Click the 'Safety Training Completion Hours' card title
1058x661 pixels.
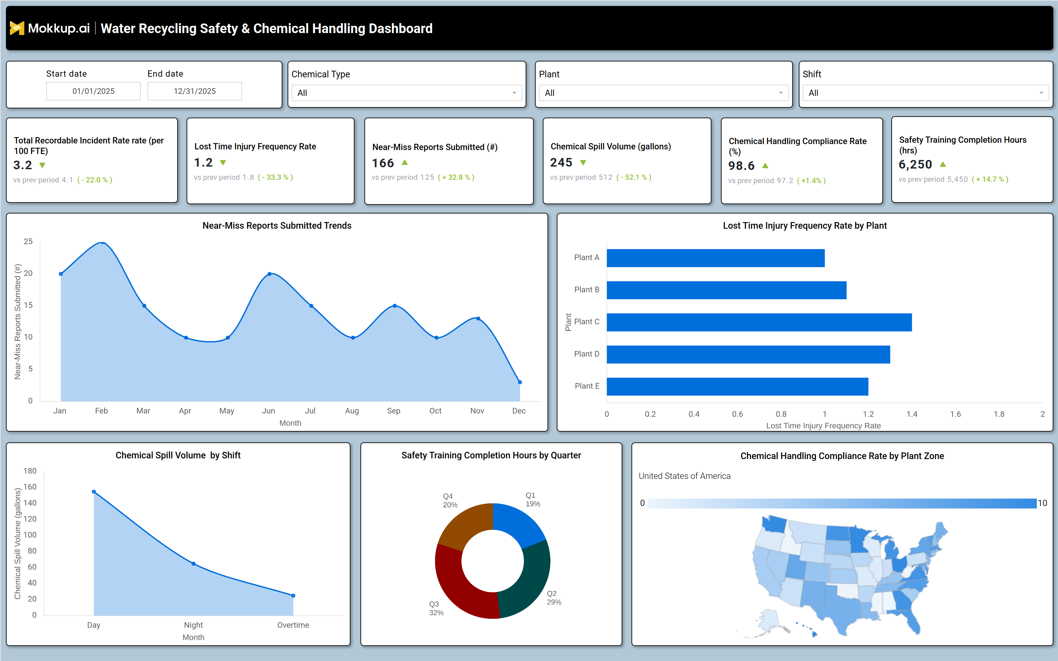pos(963,145)
